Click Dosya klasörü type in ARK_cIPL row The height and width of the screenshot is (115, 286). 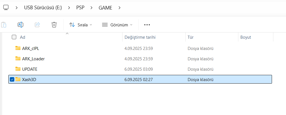point(200,48)
